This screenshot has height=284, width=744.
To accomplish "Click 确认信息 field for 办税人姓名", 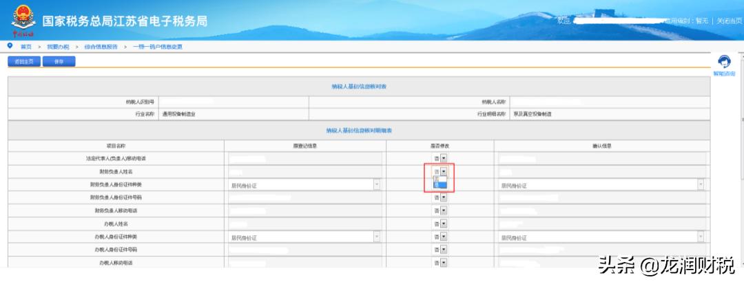I will point(601,223).
